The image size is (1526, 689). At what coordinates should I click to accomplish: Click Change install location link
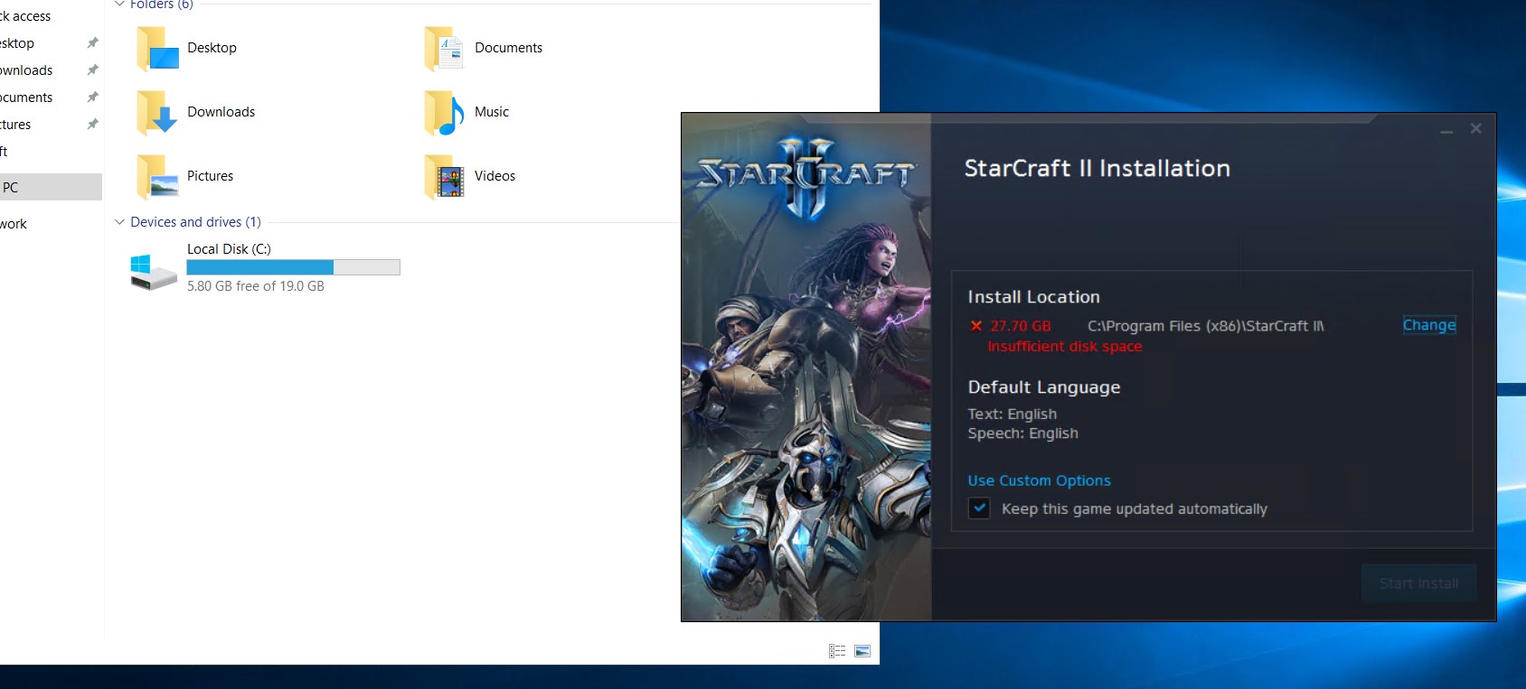(x=1429, y=325)
